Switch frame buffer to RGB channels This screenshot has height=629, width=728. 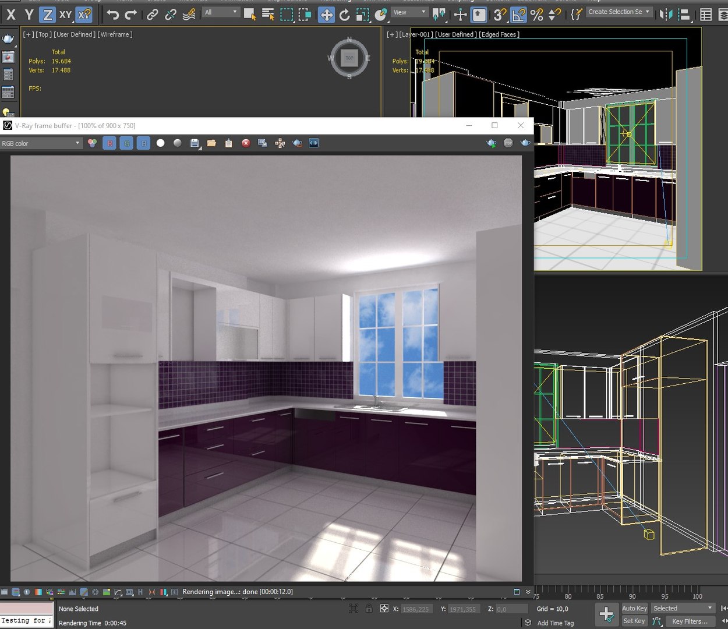pyautogui.click(x=92, y=143)
